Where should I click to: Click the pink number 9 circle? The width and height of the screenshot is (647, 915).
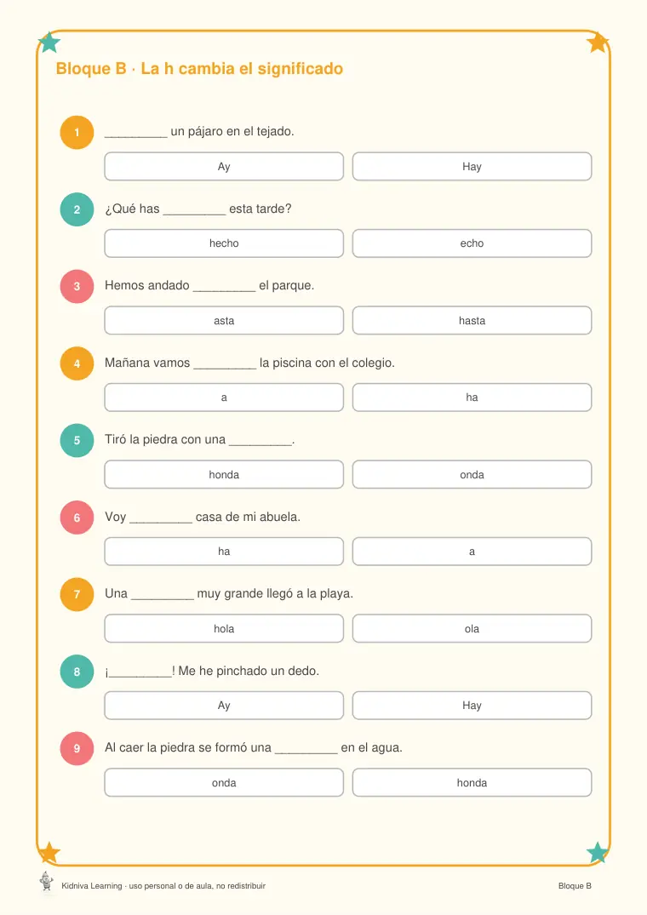coord(77,749)
